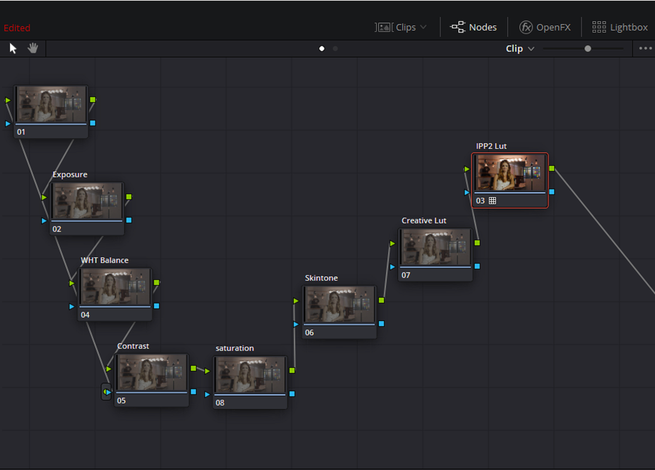Viewport: 655px width, 470px height.
Task: Click the 'Creative Lut' node label
Action: [x=424, y=220]
